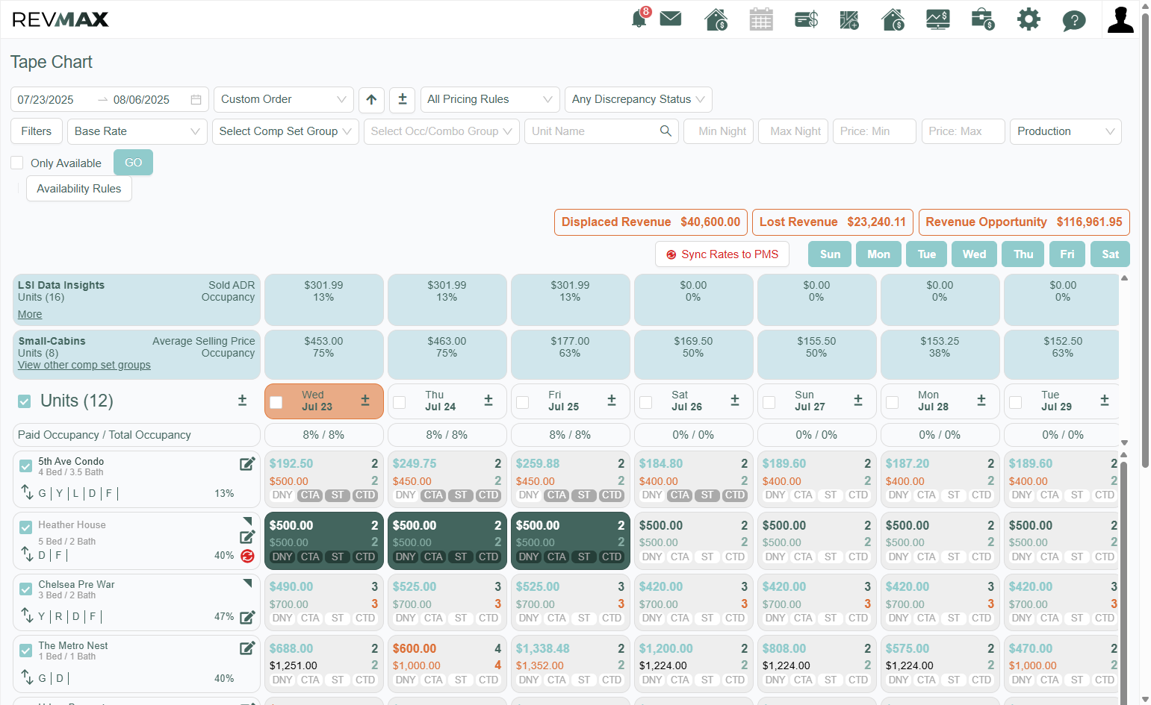
Task: Select the Wed day-of-week button
Action: [x=974, y=254]
